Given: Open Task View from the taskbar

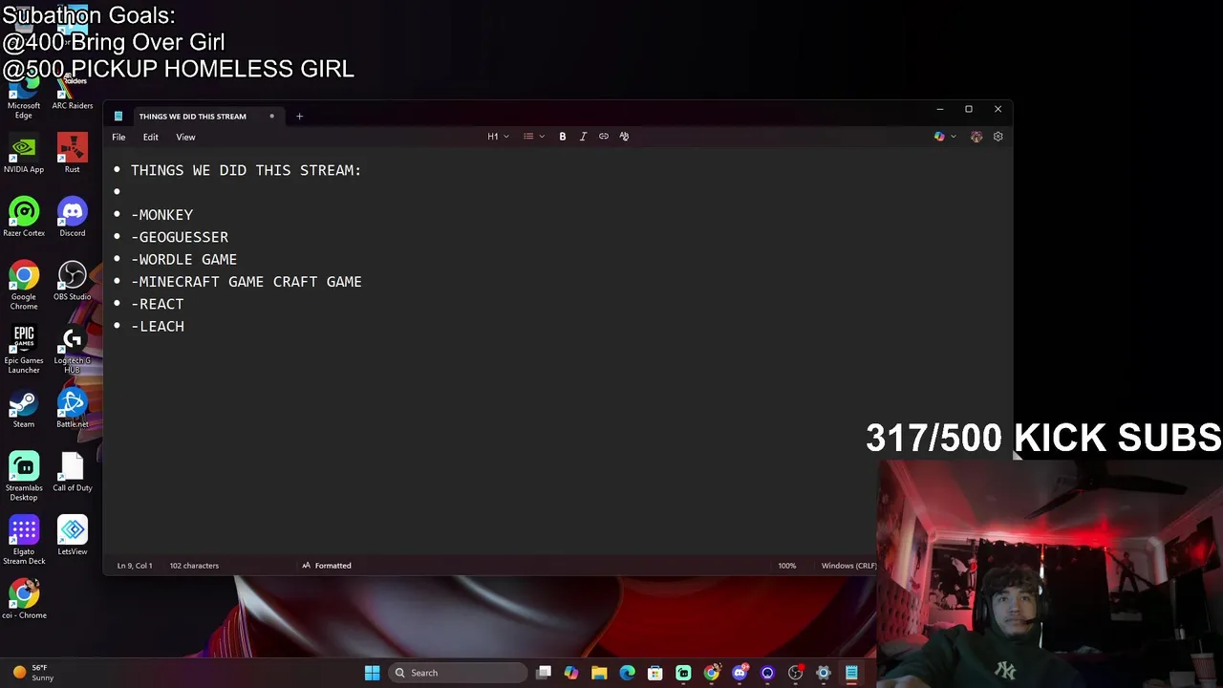Looking at the screenshot, I should (544, 673).
